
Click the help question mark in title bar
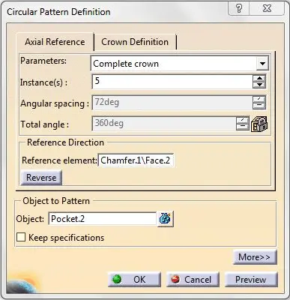(239, 9)
